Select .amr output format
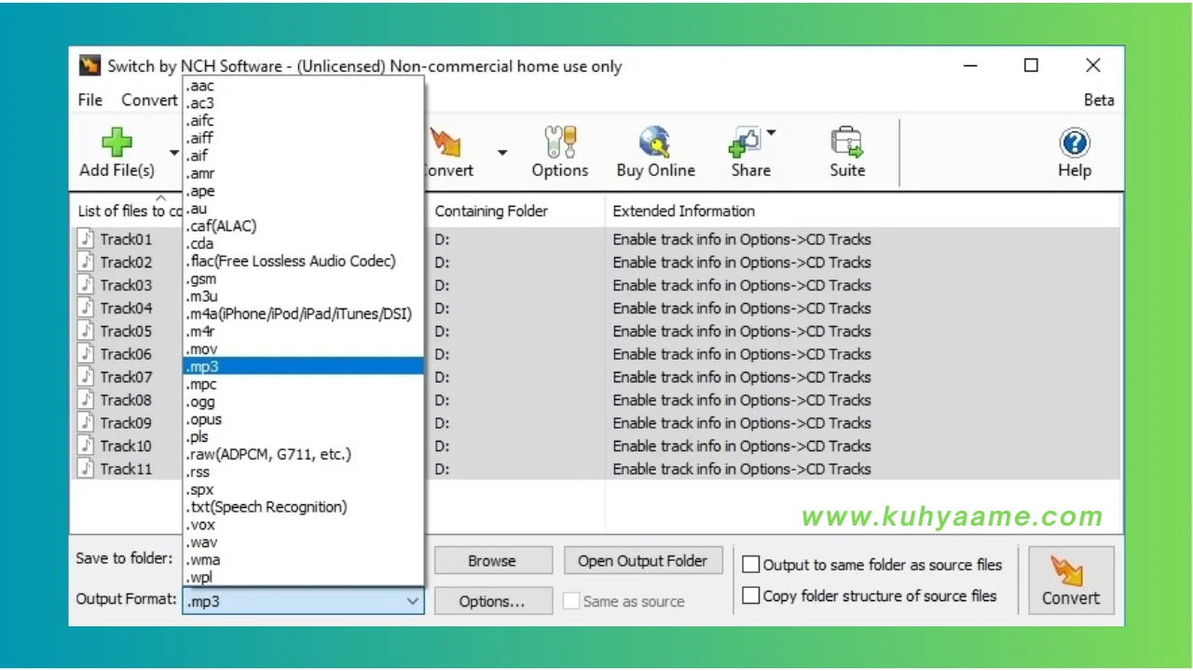 (304, 173)
